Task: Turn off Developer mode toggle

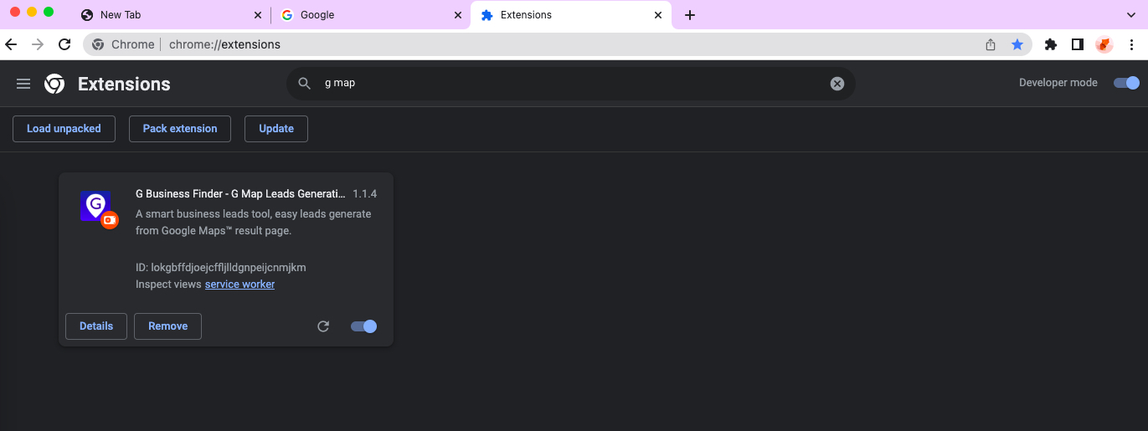Action: click(1126, 83)
